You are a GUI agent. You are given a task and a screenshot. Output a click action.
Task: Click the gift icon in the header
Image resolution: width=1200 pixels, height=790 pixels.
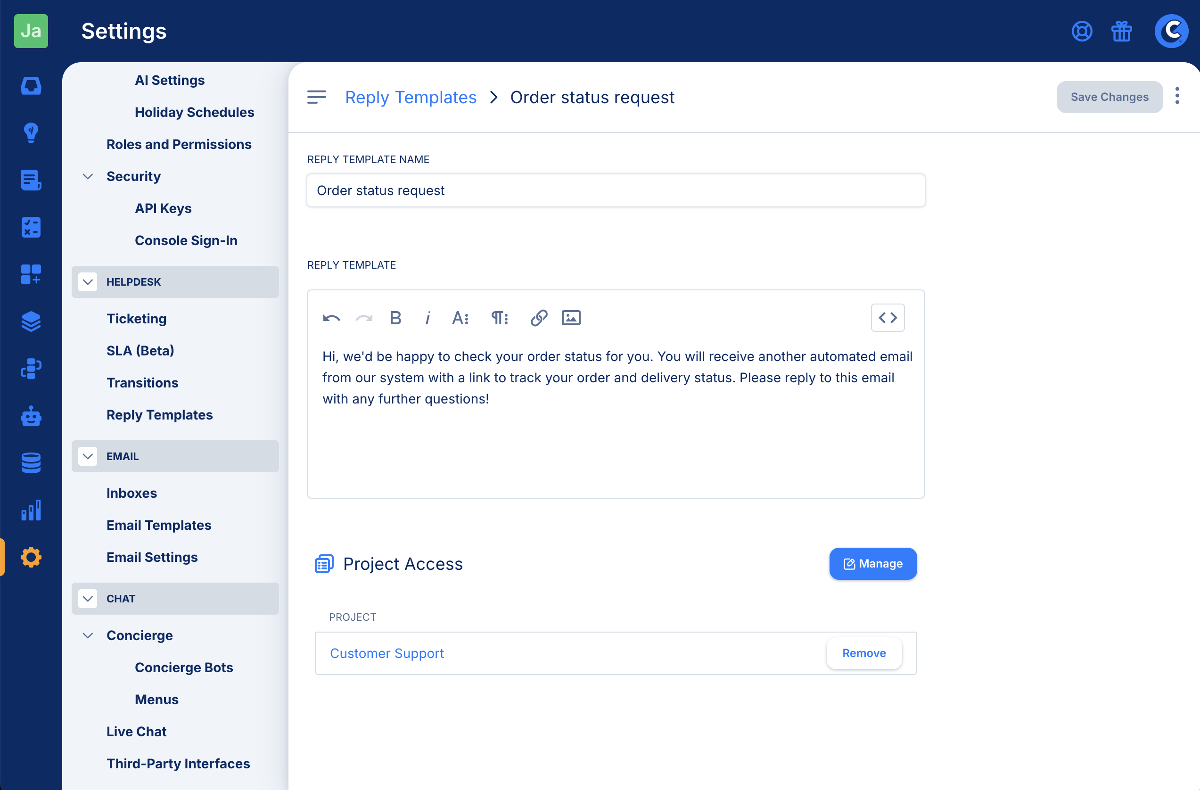point(1121,31)
